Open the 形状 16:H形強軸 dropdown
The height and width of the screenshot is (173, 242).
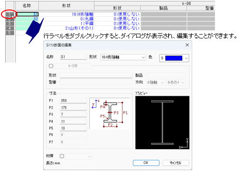123,57
